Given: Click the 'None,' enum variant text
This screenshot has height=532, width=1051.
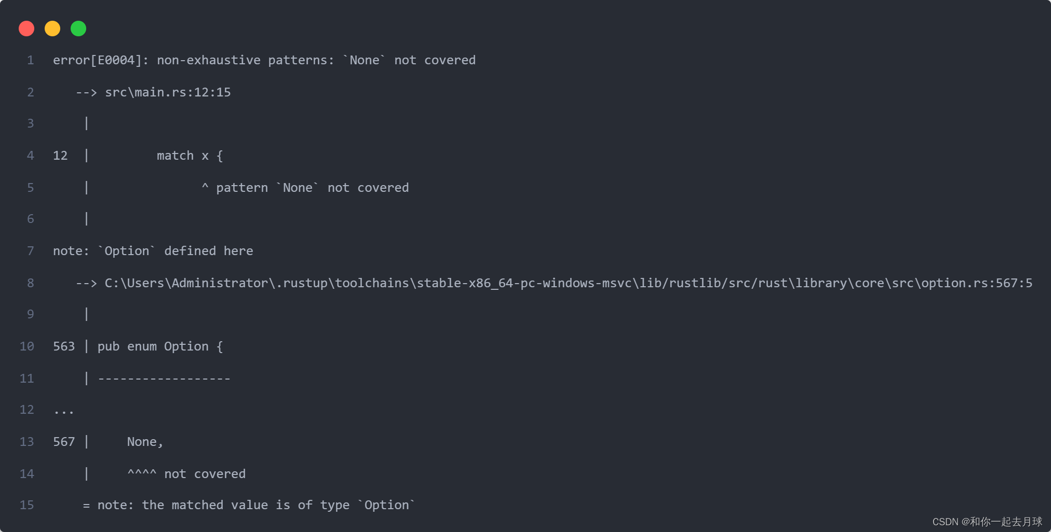Looking at the screenshot, I should 145,442.
